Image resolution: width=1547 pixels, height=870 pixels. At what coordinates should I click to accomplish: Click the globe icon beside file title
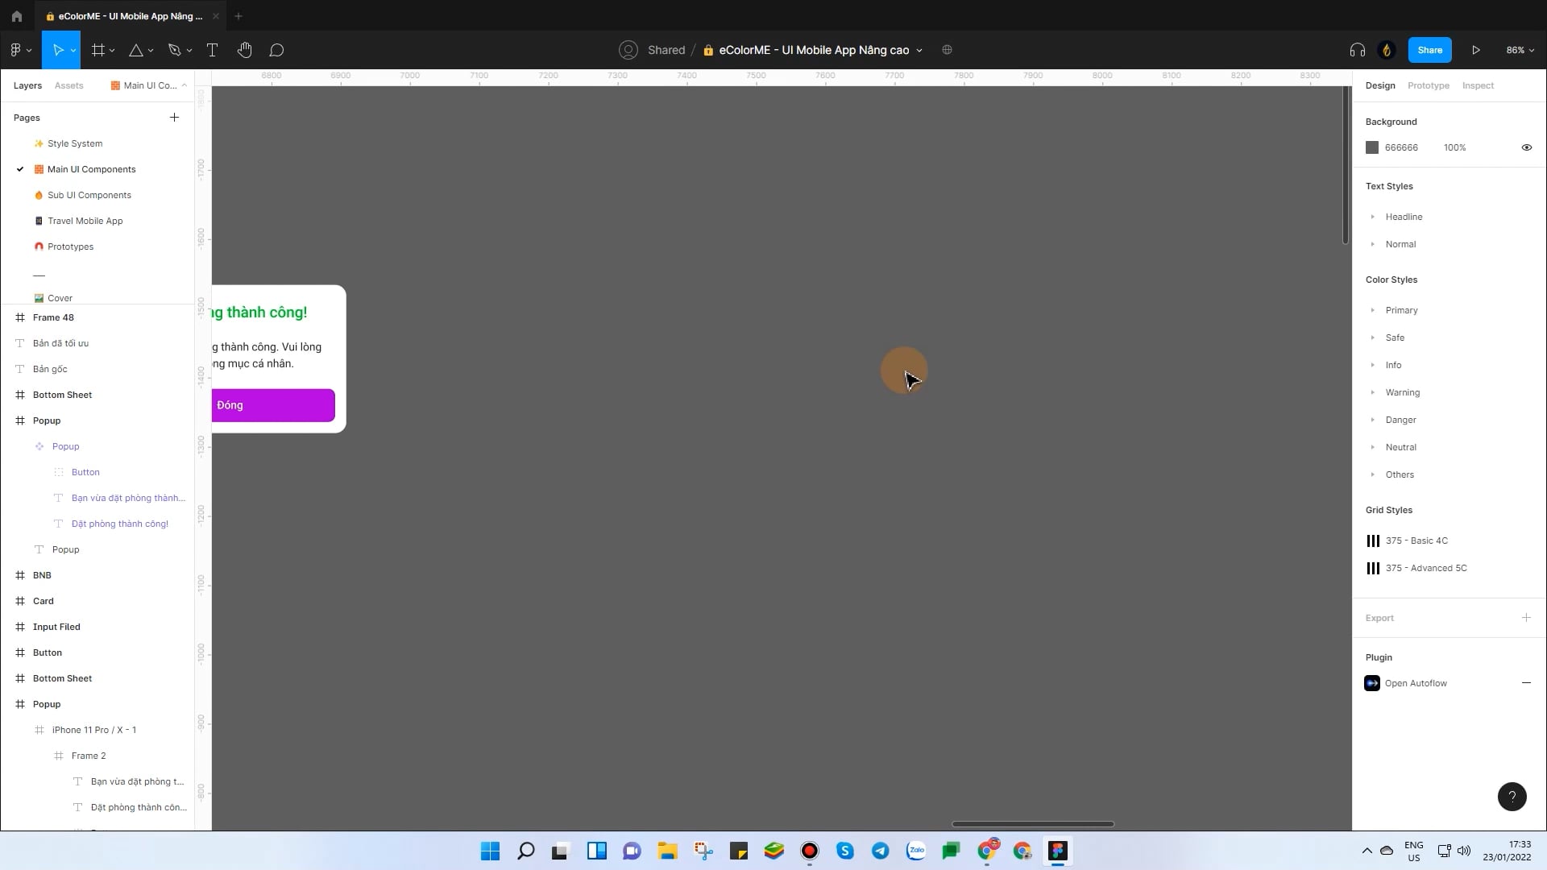click(x=948, y=50)
